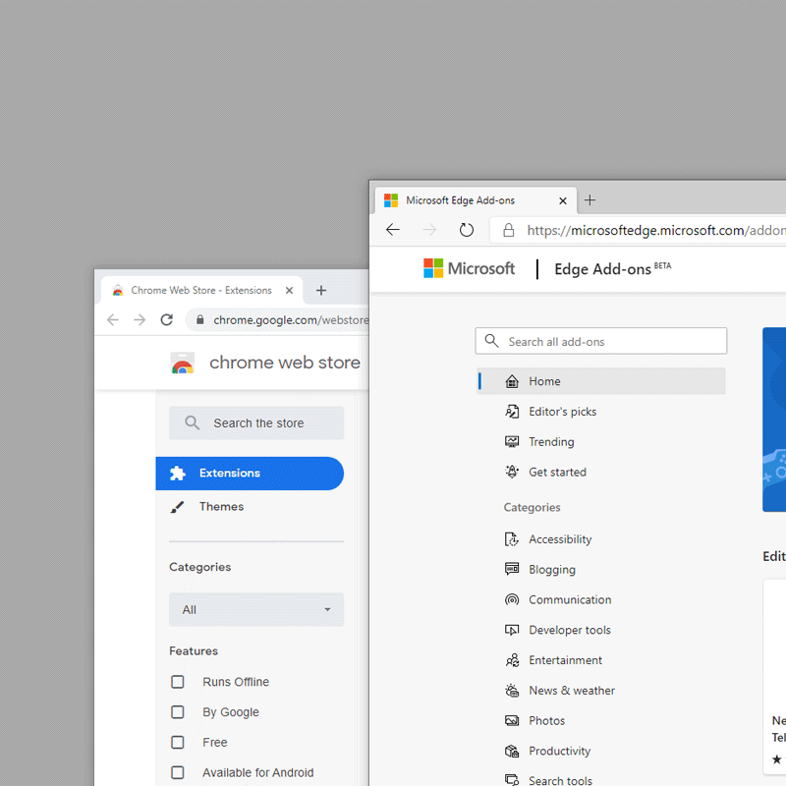Click the search magnifier in Edge add-ons box
Viewport: 786px width, 786px height.
pyautogui.click(x=492, y=341)
